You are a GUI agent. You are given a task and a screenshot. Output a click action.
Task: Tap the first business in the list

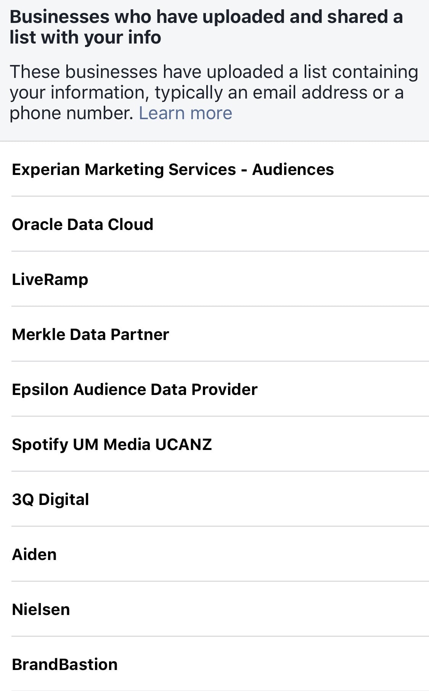tap(173, 170)
